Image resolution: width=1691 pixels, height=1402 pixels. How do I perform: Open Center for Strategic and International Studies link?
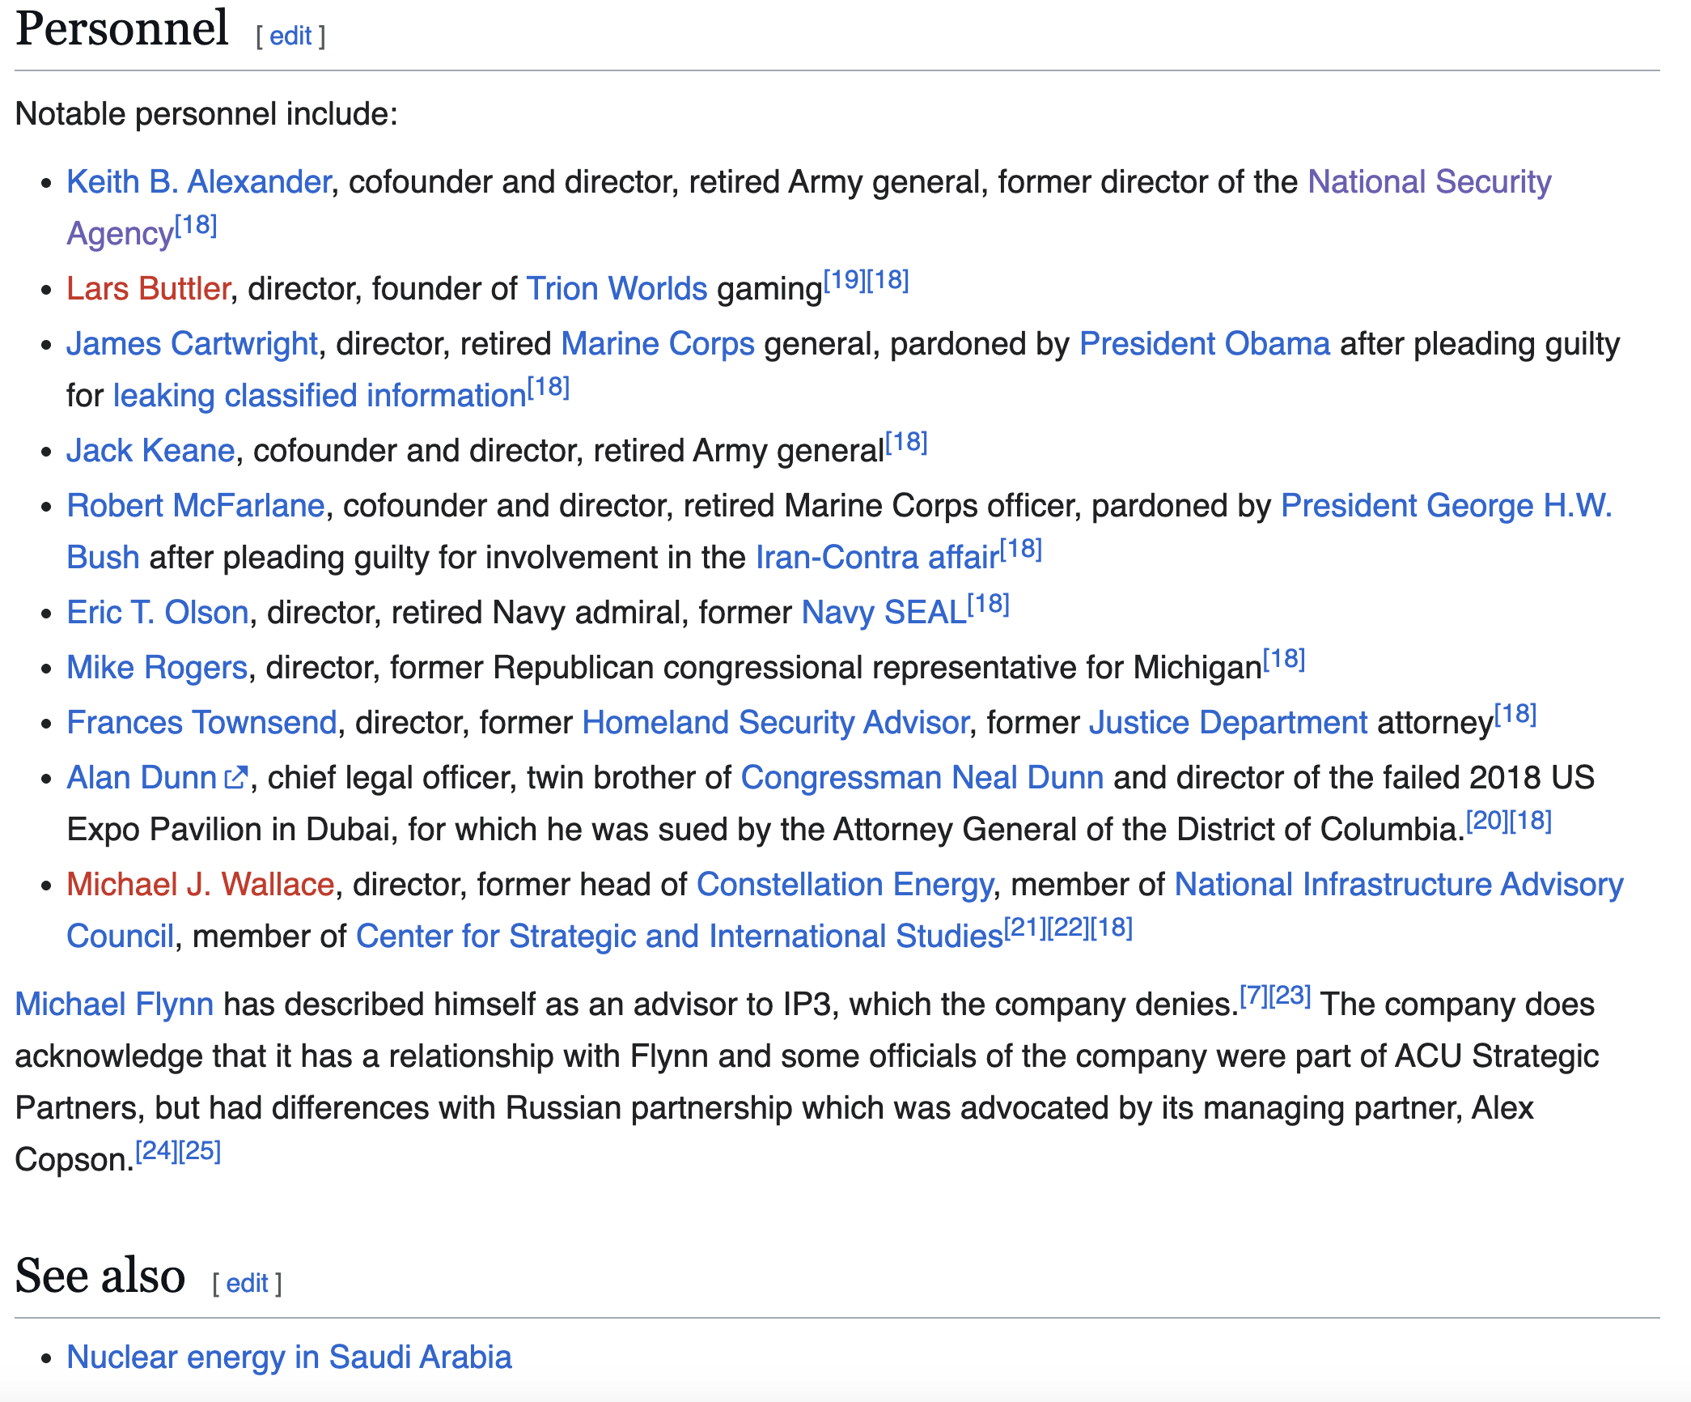point(680,937)
